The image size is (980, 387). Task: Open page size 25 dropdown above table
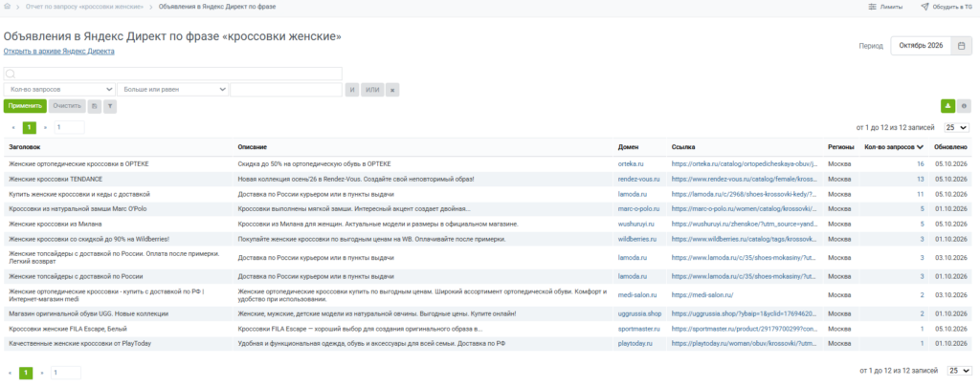point(957,127)
